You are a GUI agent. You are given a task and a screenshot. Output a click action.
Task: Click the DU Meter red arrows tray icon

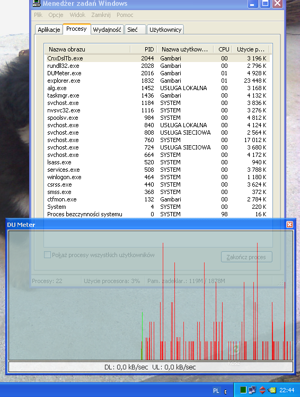[x=262, y=390]
